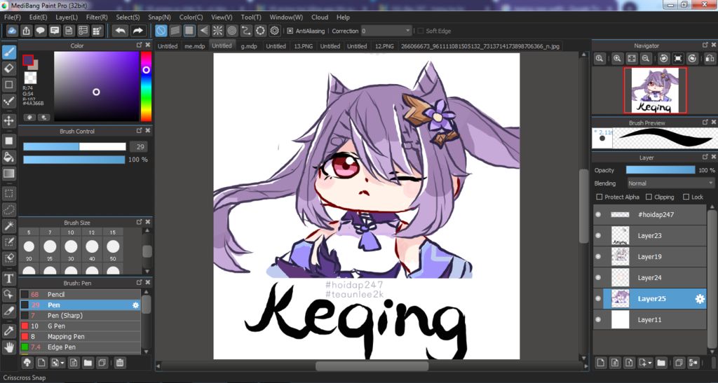Click the Redo arrow in toolbar
The image size is (718, 383).
[x=137, y=31]
